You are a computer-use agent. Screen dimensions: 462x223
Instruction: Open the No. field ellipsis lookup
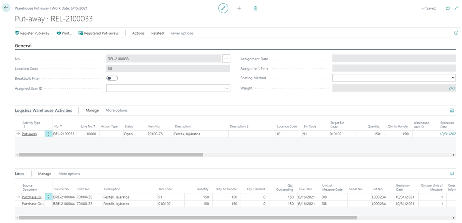226,59
